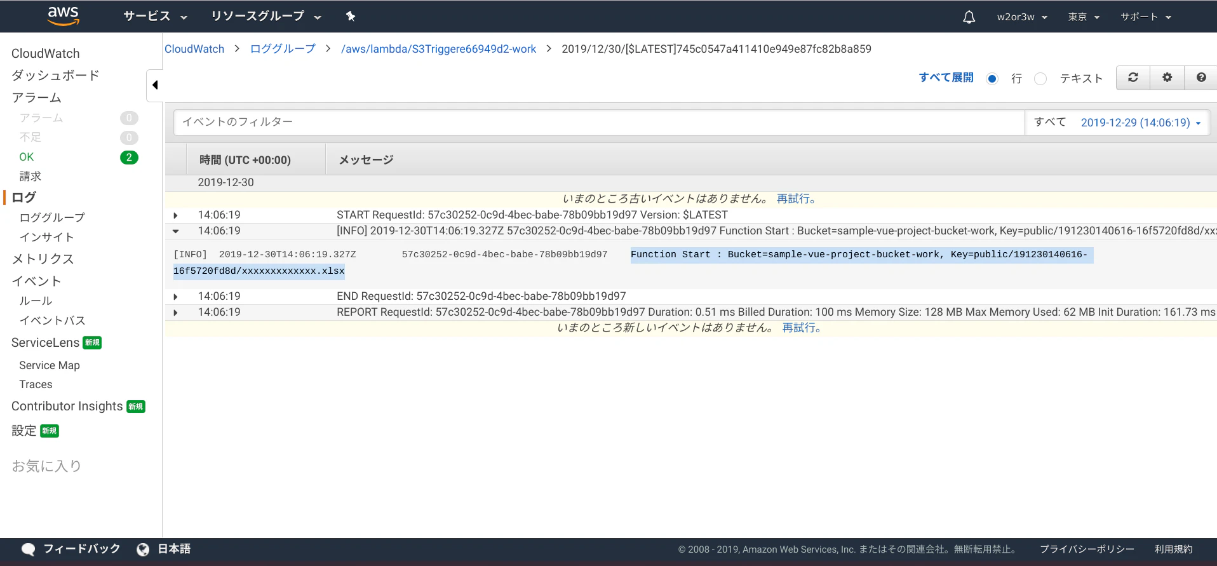Viewport: 1217px width, 566px height.
Task: Open the サービス dropdown menu
Action: point(155,17)
